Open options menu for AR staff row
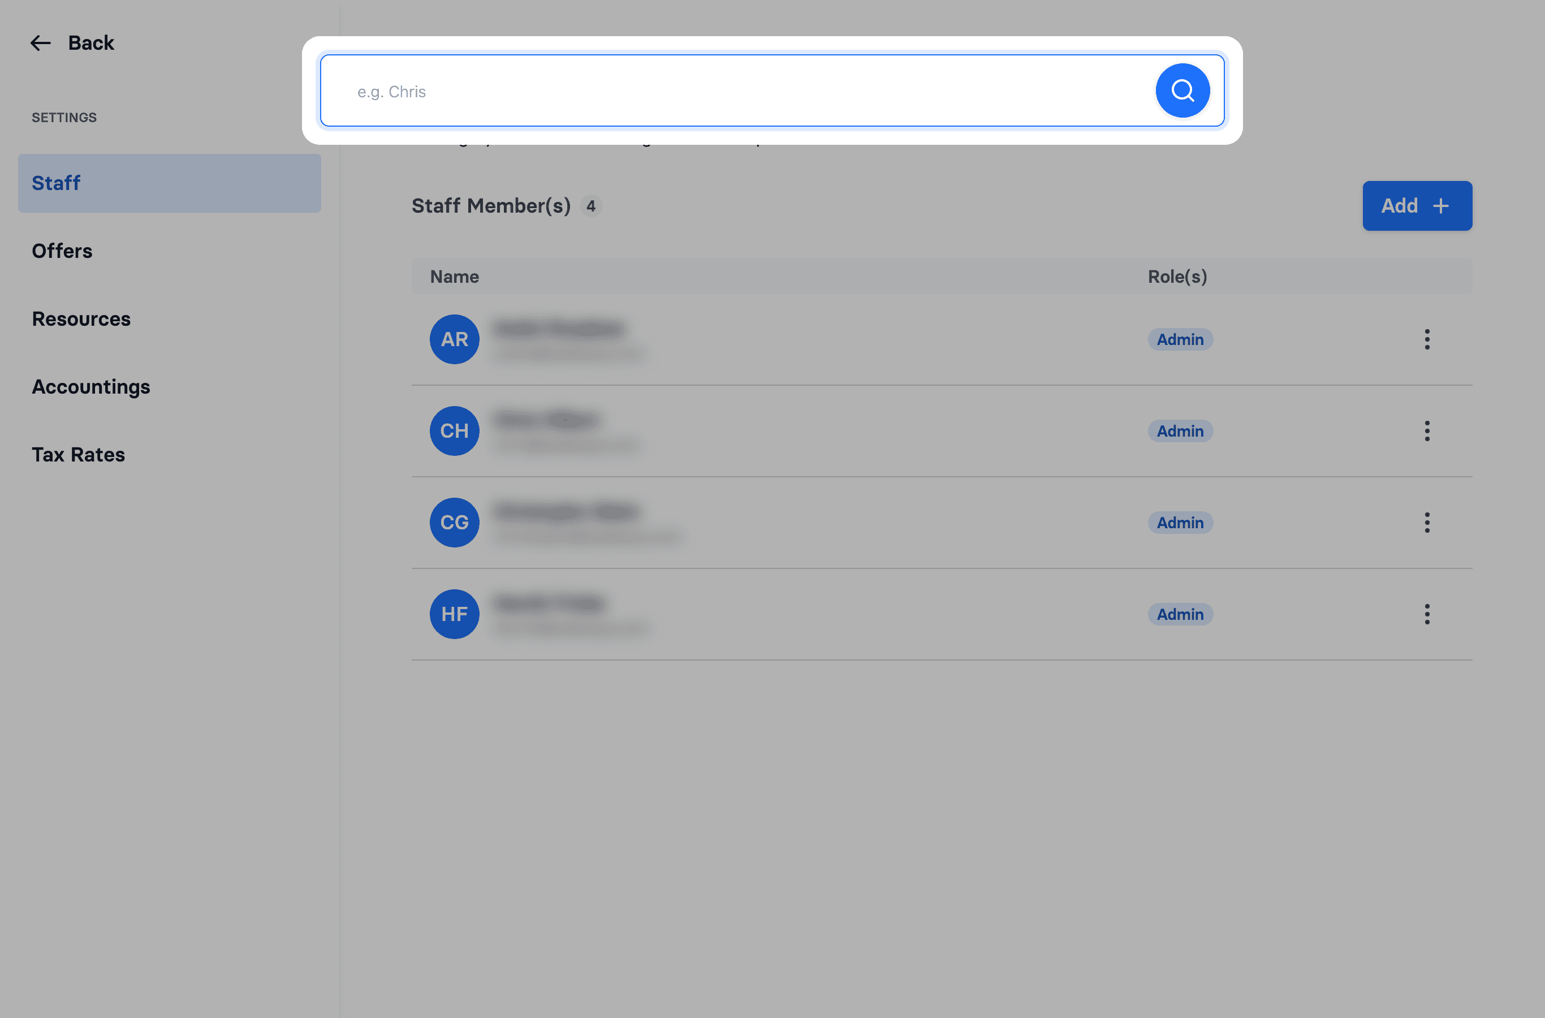The image size is (1545, 1018). coord(1427,339)
